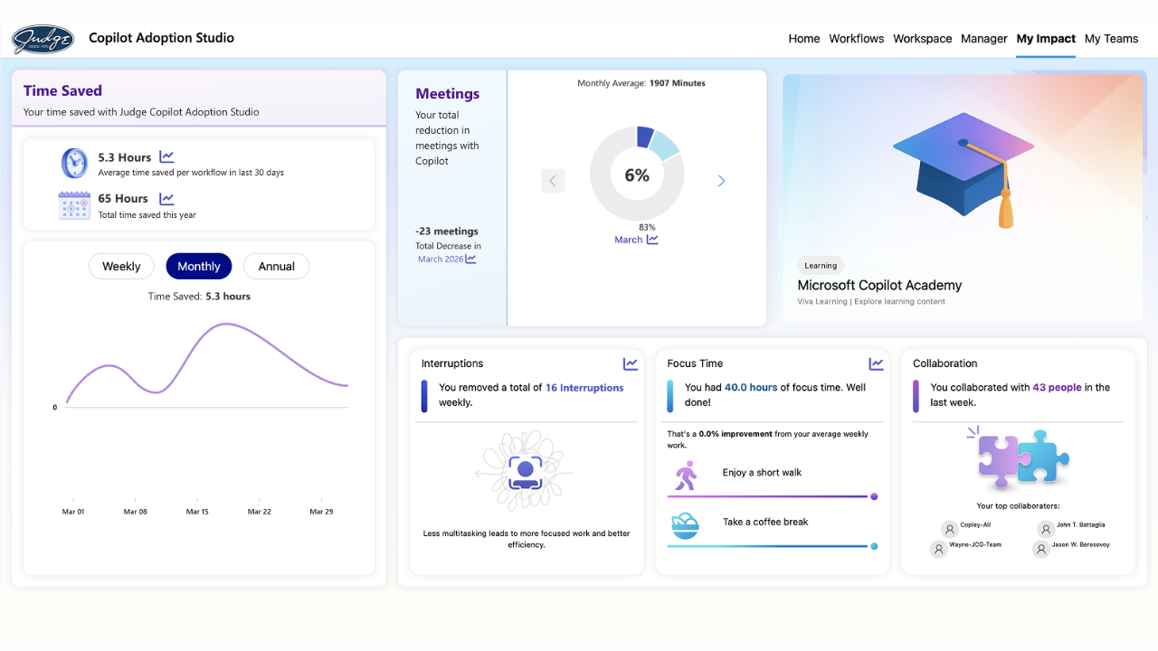Open trend chart icon beside 5.3 Hours
Viewport: 1158px width, 651px height.
click(166, 157)
